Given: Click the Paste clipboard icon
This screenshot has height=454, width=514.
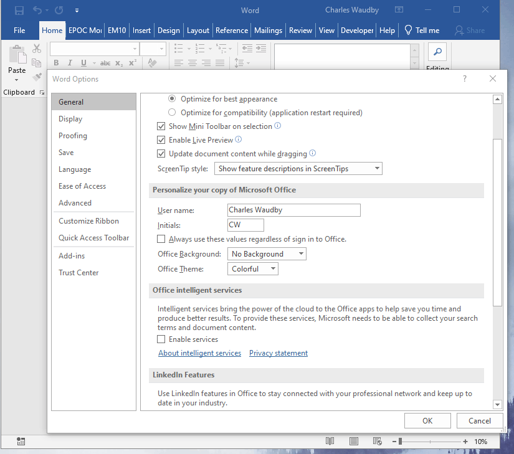Looking at the screenshot, I should click(x=17, y=54).
